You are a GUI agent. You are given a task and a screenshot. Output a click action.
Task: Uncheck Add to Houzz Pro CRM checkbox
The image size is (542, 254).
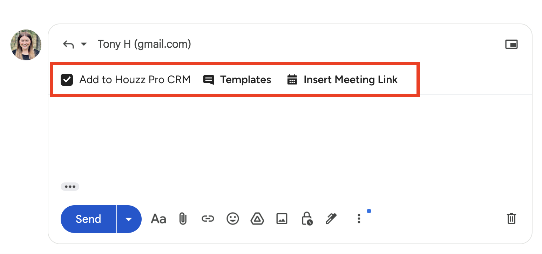click(67, 80)
